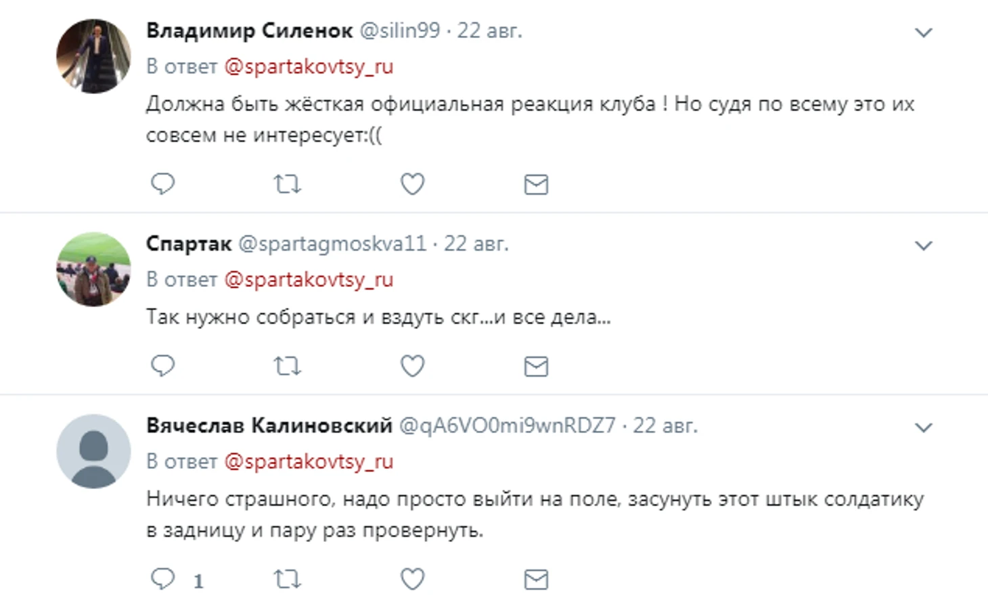Send Вячеслав Калиновский's tweet by message
This screenshot has height=602, width=988.
[x=536, y=579]
